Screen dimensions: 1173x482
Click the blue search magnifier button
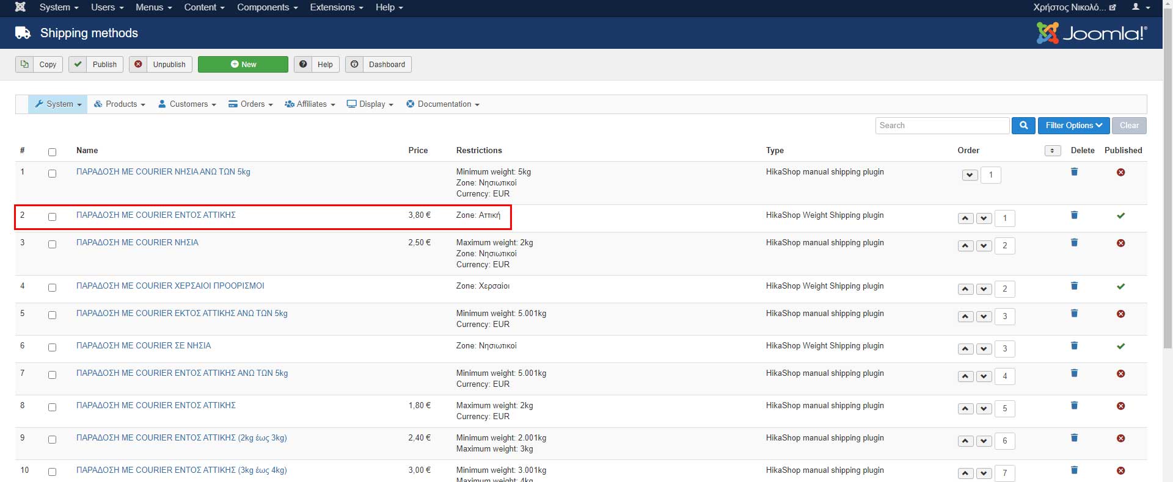tap(1023, 126)
